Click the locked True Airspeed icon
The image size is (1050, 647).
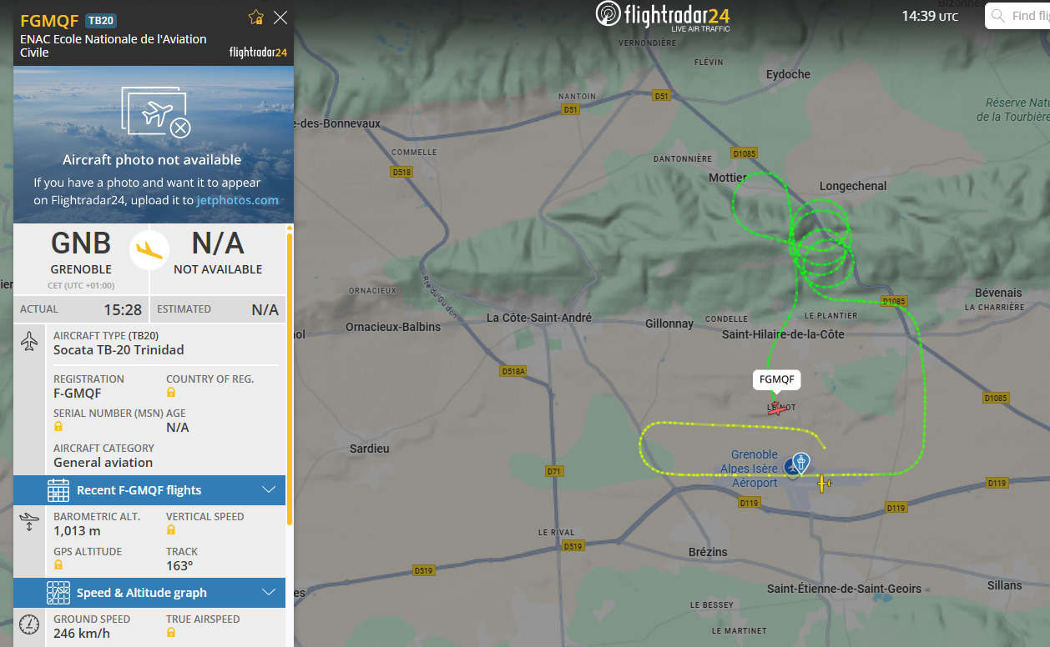point(171,632)
